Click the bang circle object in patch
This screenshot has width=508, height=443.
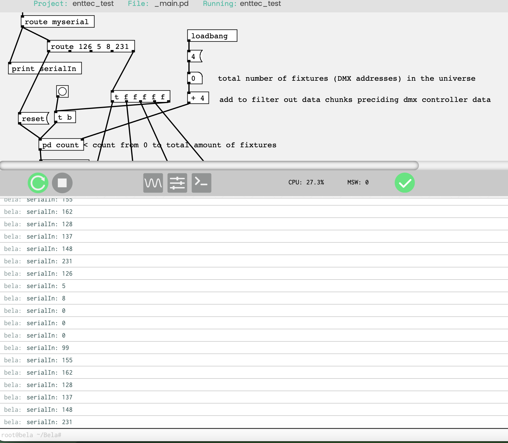point(63,91)
